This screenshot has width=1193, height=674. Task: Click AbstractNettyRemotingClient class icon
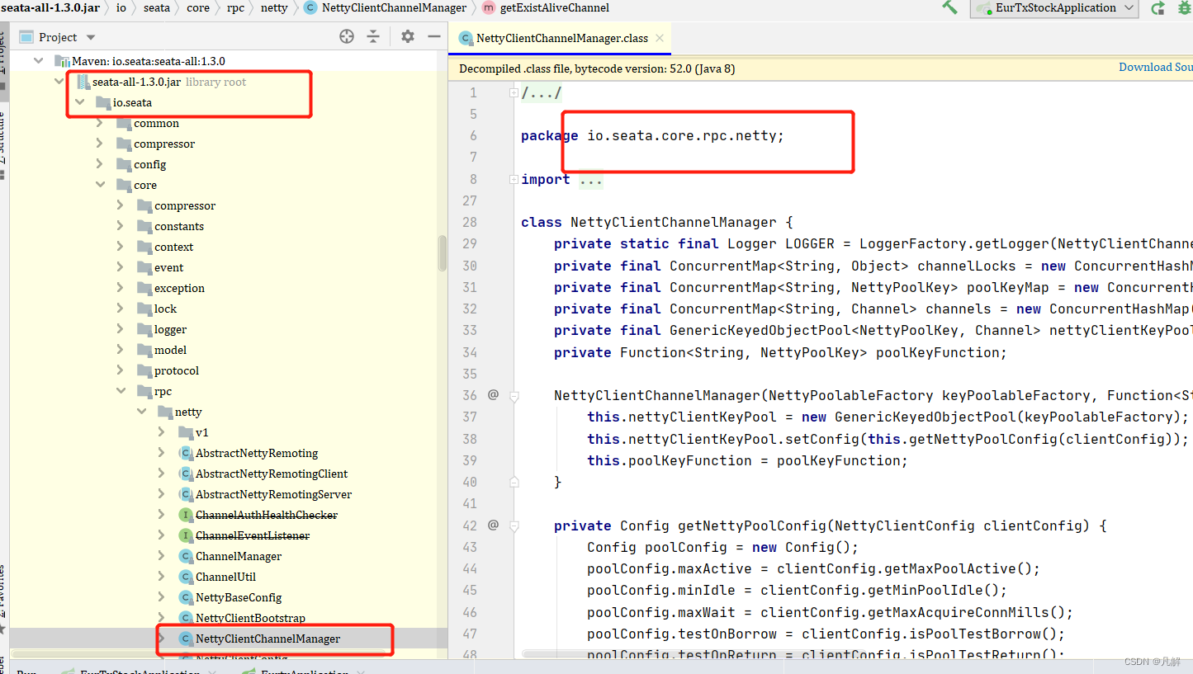point(186,474)
